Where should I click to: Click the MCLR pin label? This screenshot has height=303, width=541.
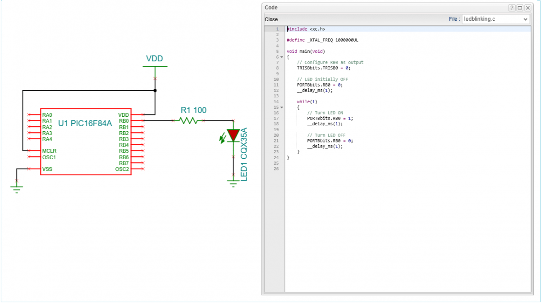point(49,151)
